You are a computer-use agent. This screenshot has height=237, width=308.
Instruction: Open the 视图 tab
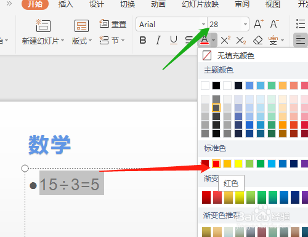point(273,4)
